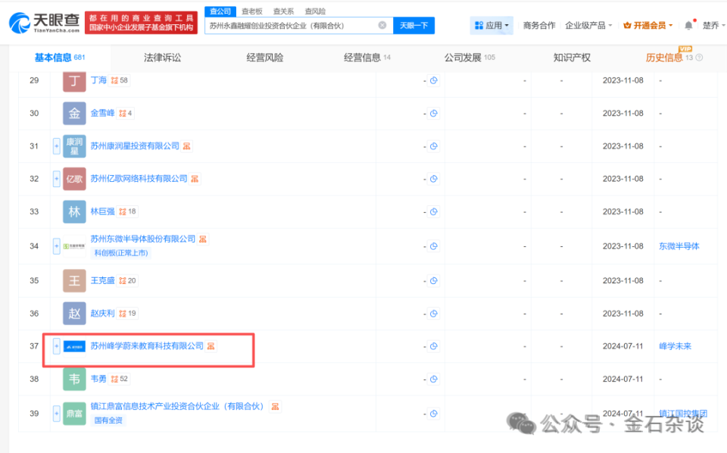The image size is (727, 453).
Task: Open the 苏州东微半导体股份有限公司 link
Action: [x=143, y=239]
